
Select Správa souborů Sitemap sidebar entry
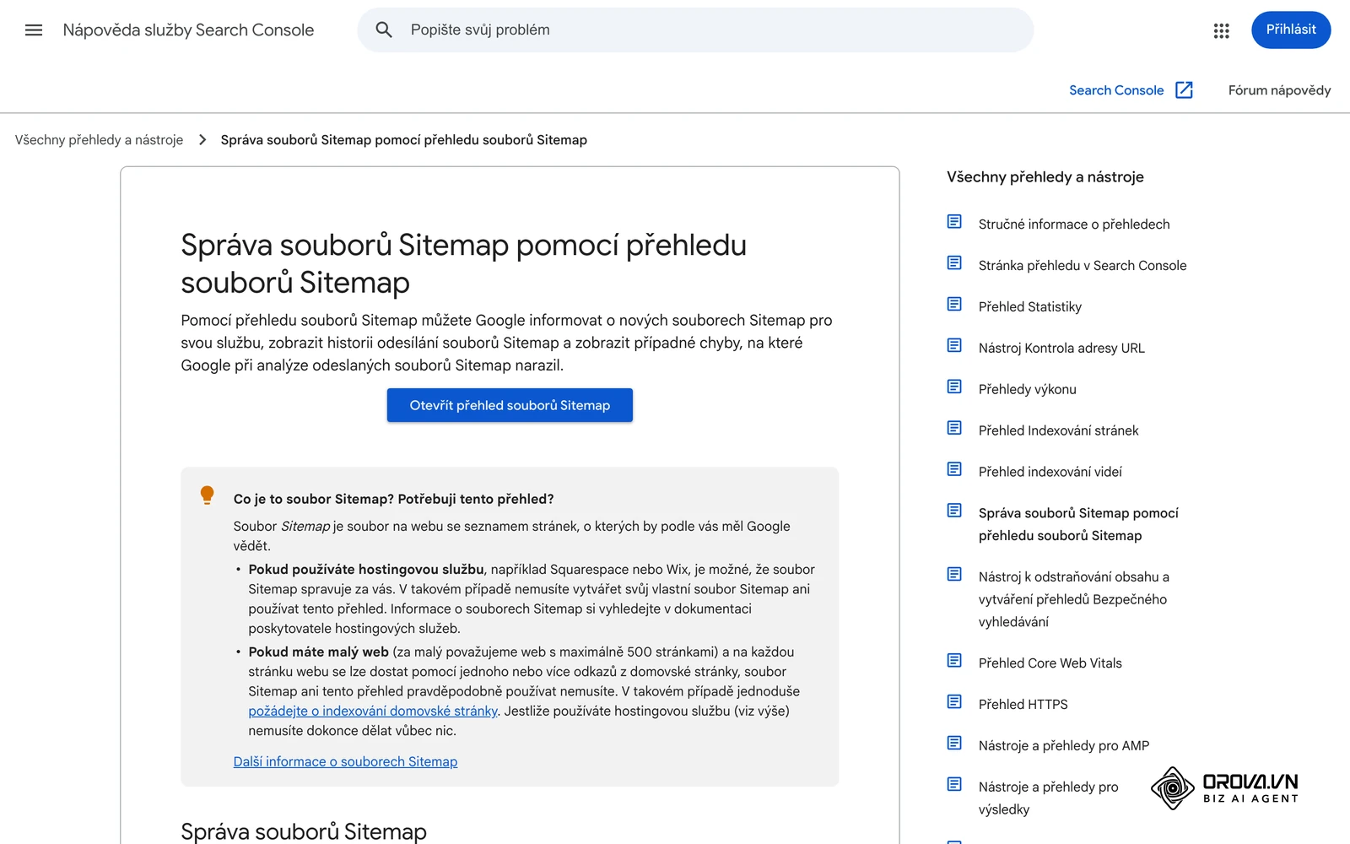[1078, 524]
